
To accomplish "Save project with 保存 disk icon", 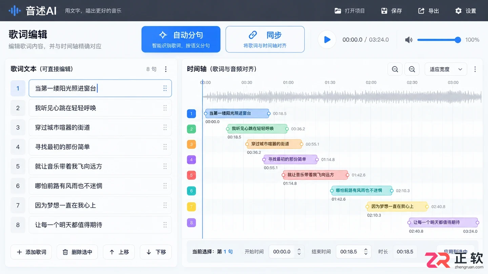I will click(384, 11).
